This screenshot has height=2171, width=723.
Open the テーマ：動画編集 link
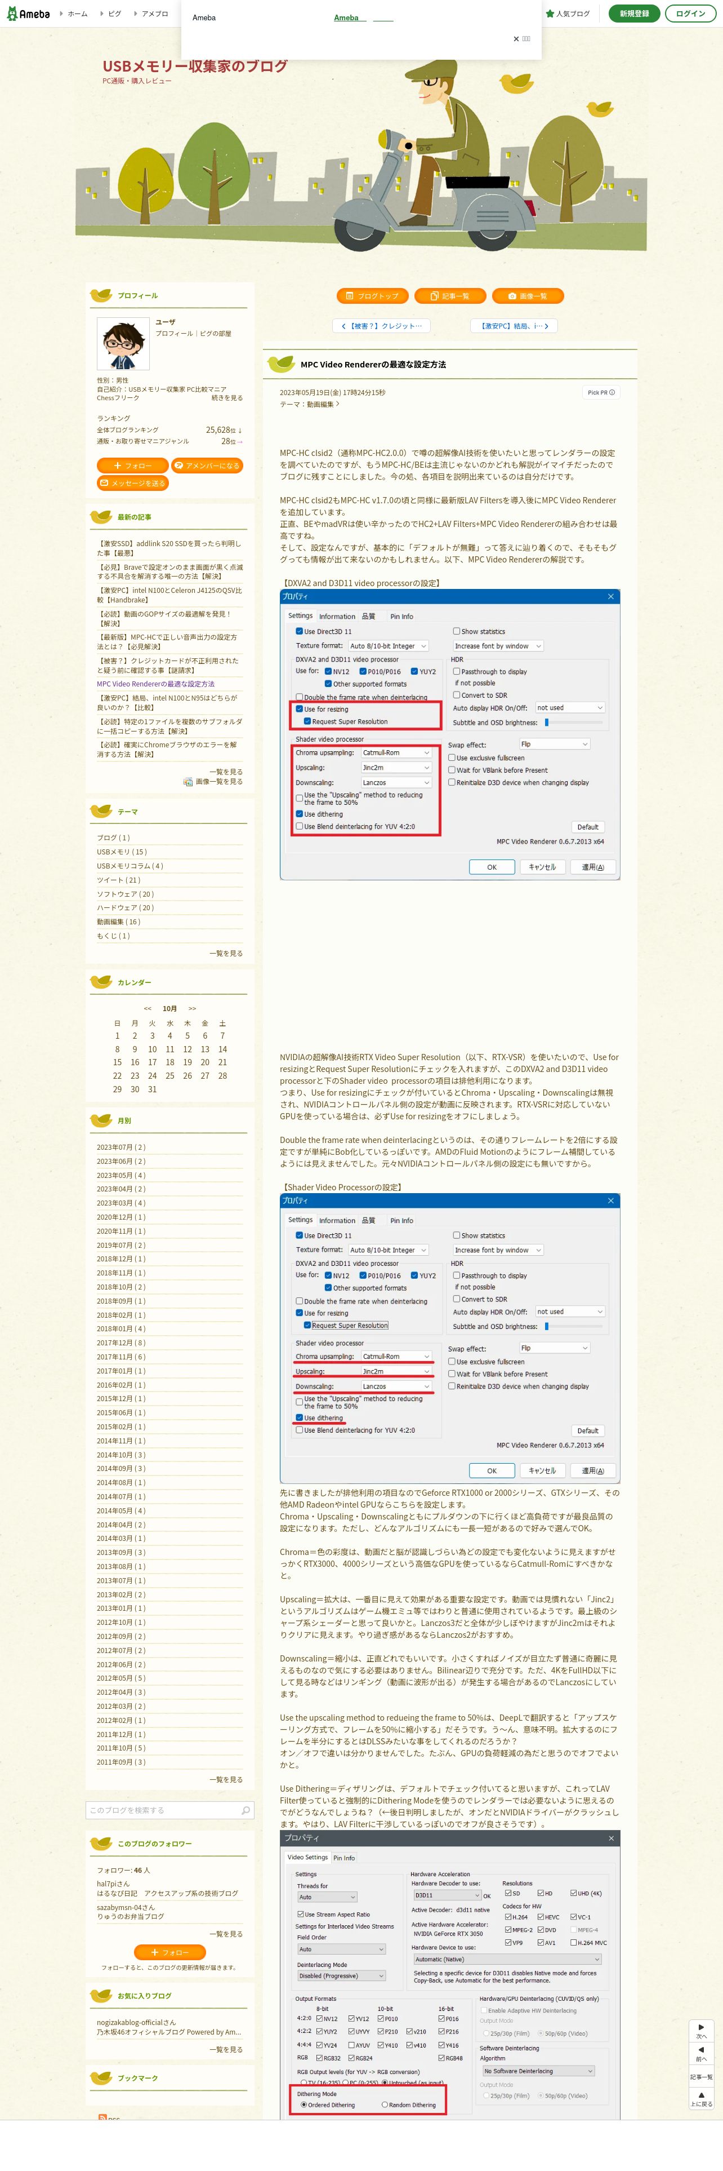tap(309, 405)
